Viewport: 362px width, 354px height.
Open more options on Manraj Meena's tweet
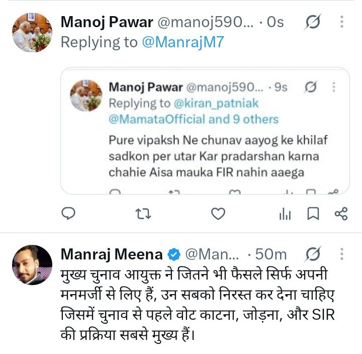pos(342,254)
